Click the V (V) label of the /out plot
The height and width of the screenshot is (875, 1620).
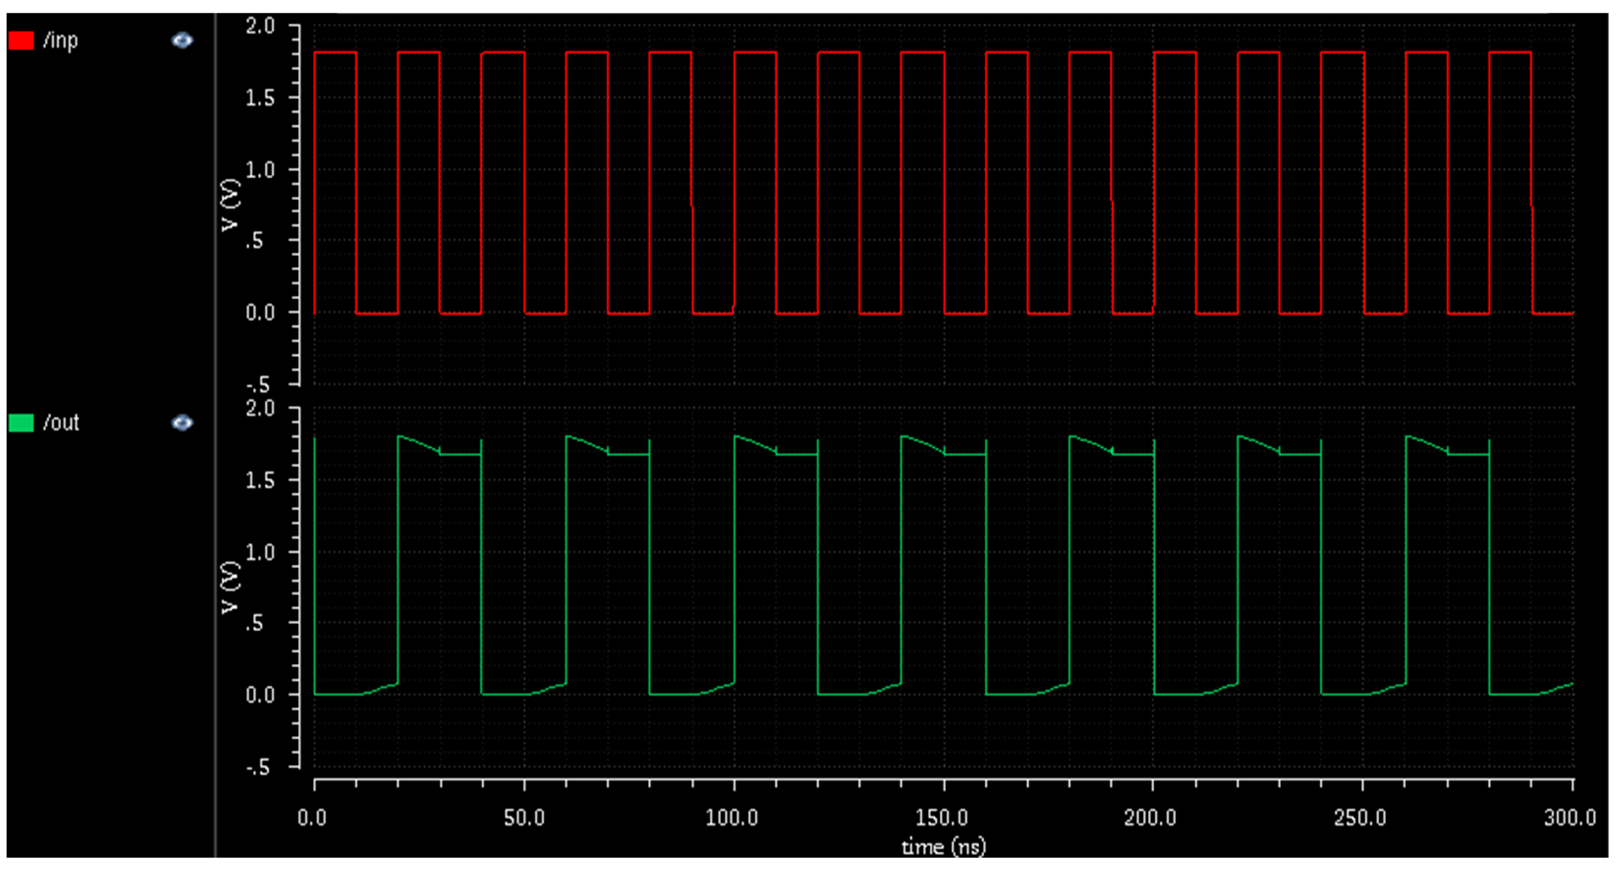(231, 587)
